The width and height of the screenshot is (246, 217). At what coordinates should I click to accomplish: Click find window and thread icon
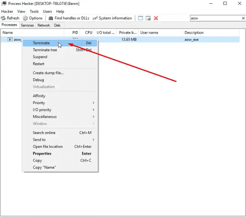(x=148, y=18)
